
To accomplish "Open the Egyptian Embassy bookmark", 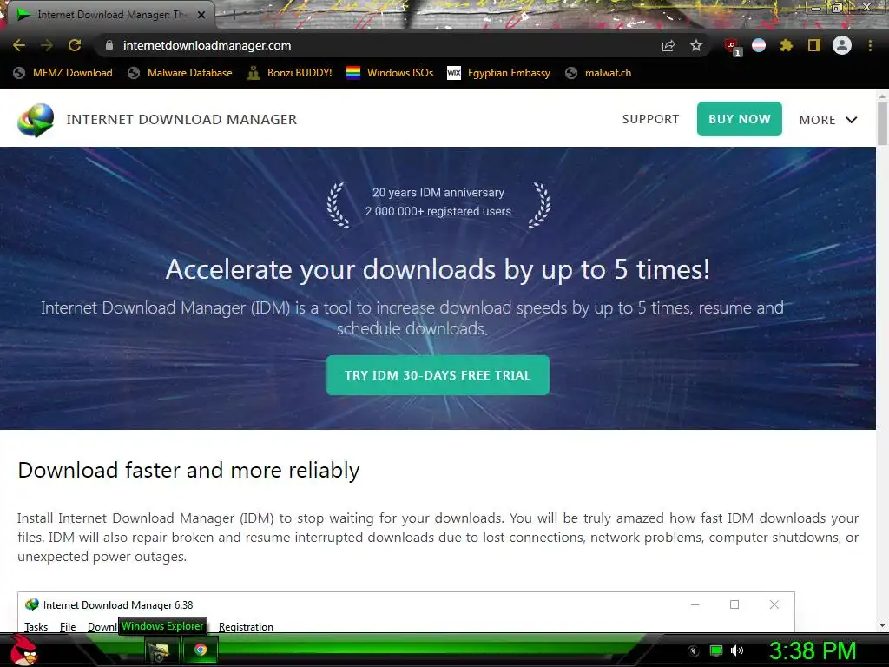I will tap(499, 73).
